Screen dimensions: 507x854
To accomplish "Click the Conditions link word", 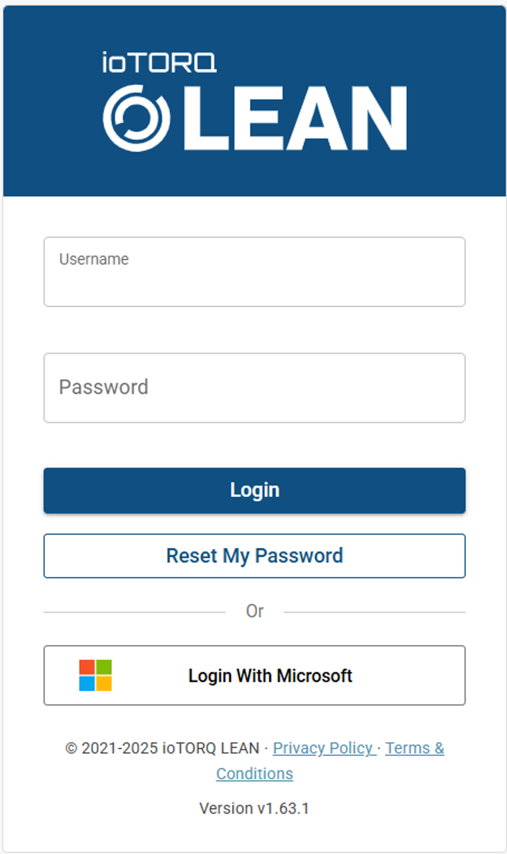I will (254, 774).
